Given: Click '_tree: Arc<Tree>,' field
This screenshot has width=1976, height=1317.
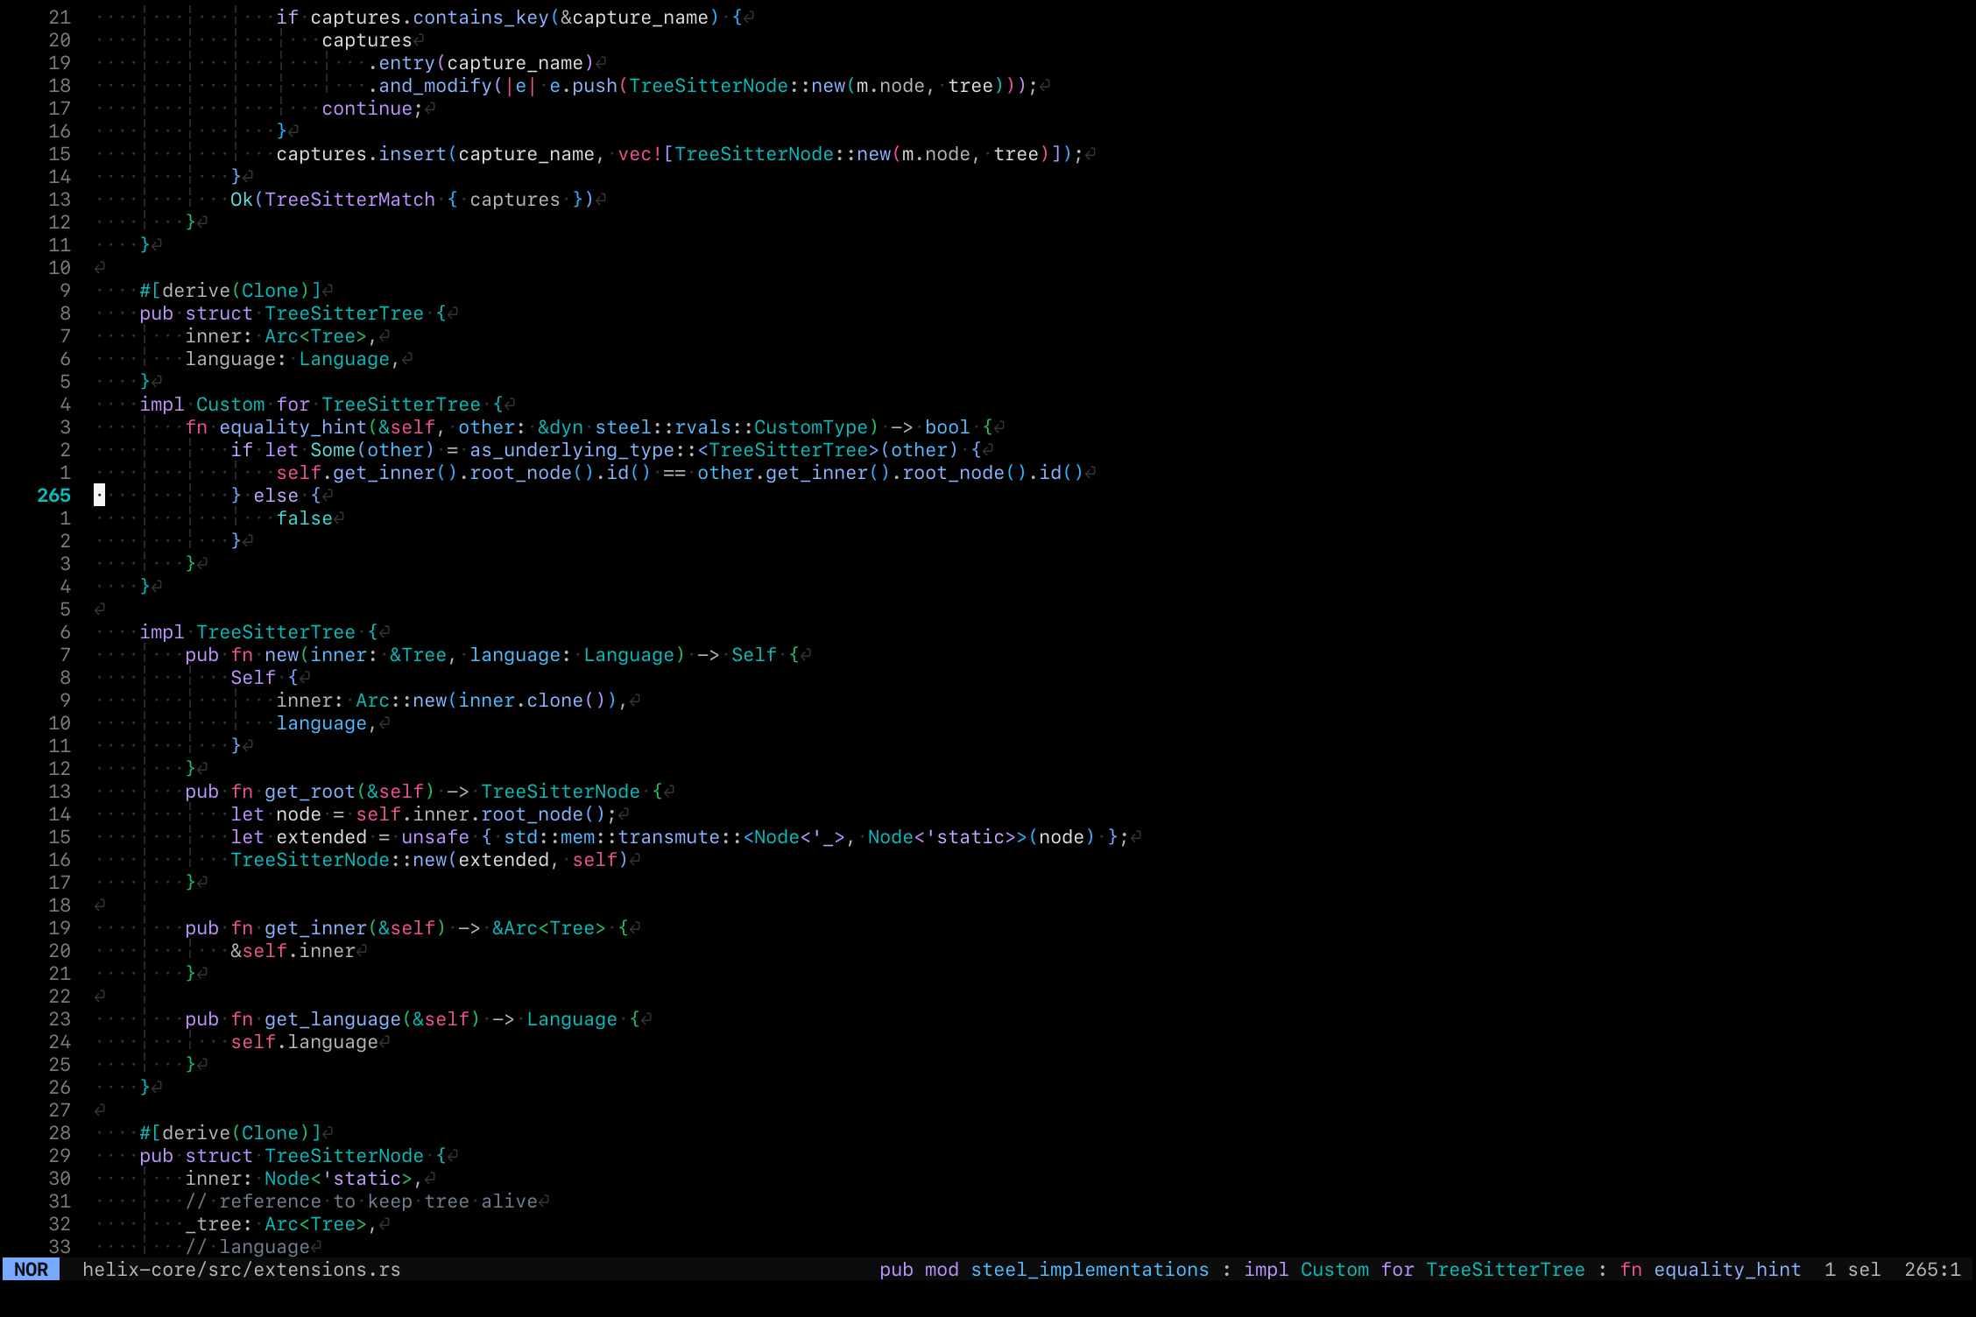Looking at the screenshot, I should (x=282, y=1224).
